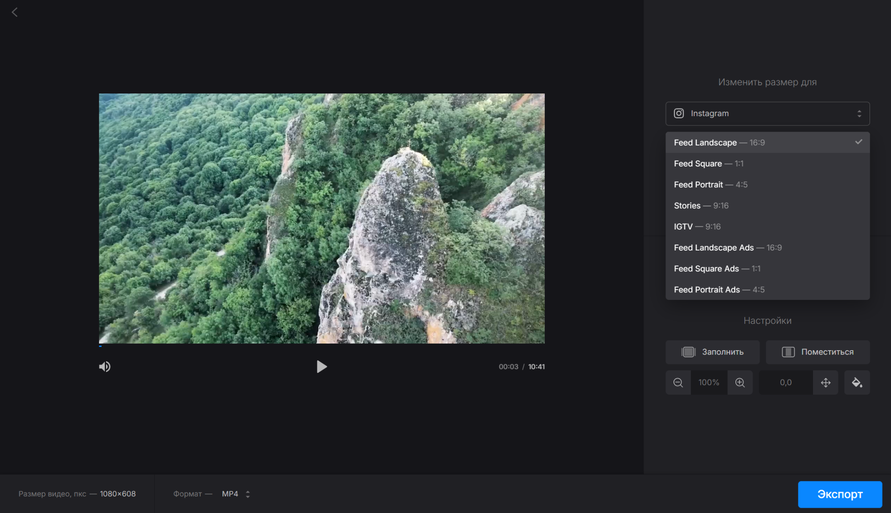
Task: Toggle the Заполнить fill mode
Action: 712,352
